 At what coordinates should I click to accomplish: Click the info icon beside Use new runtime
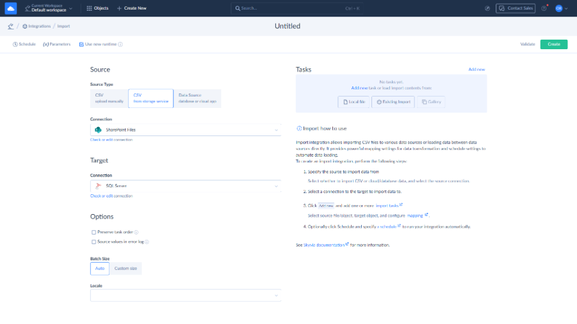pyautogui.click(x=120, y=45)
